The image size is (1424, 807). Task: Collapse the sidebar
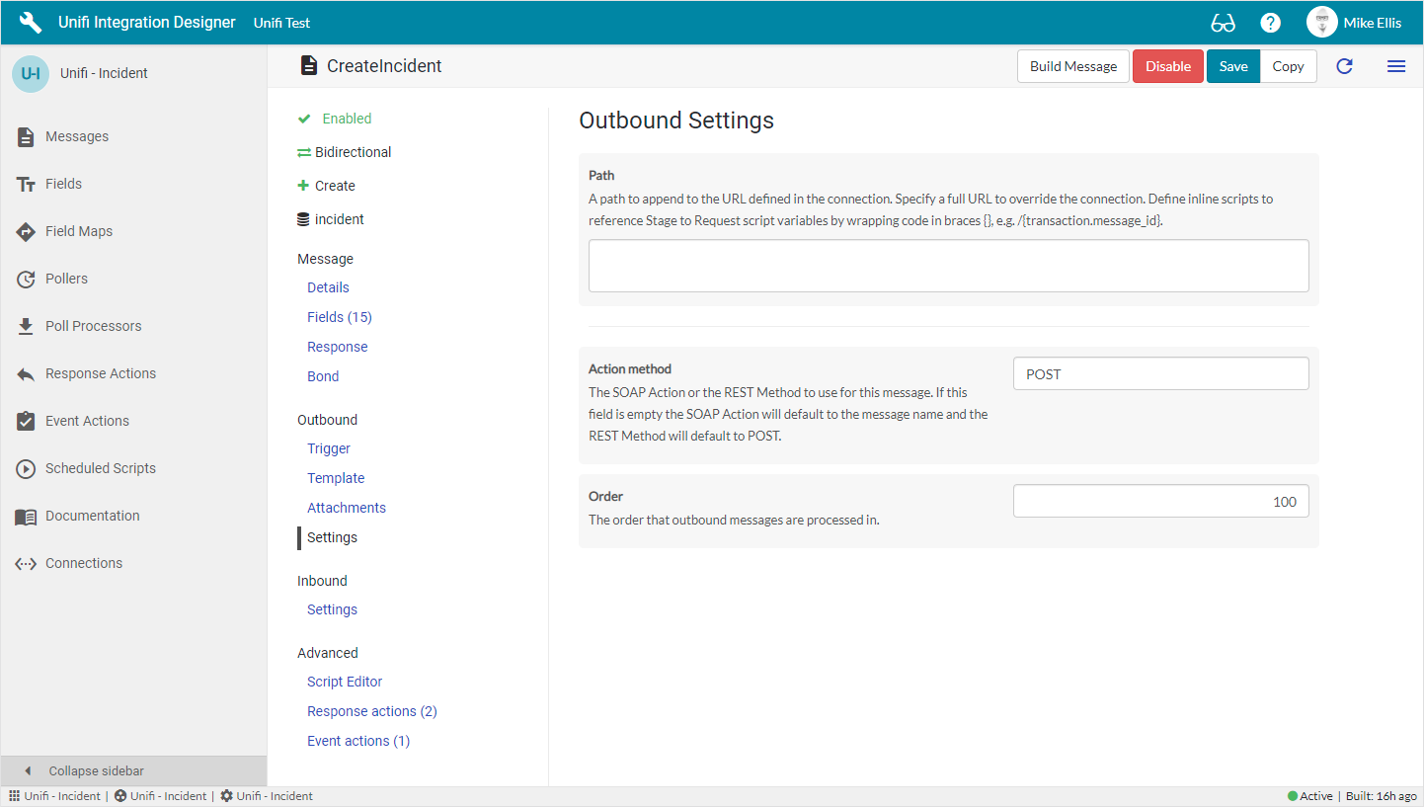coord(96,770)
